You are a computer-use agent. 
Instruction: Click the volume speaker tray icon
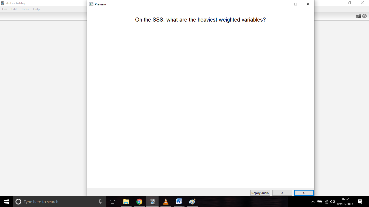pyautogui.click(x=333, y=202)
